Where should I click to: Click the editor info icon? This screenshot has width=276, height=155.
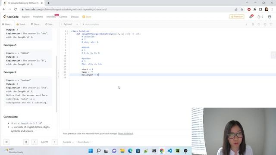coord(247,24)
